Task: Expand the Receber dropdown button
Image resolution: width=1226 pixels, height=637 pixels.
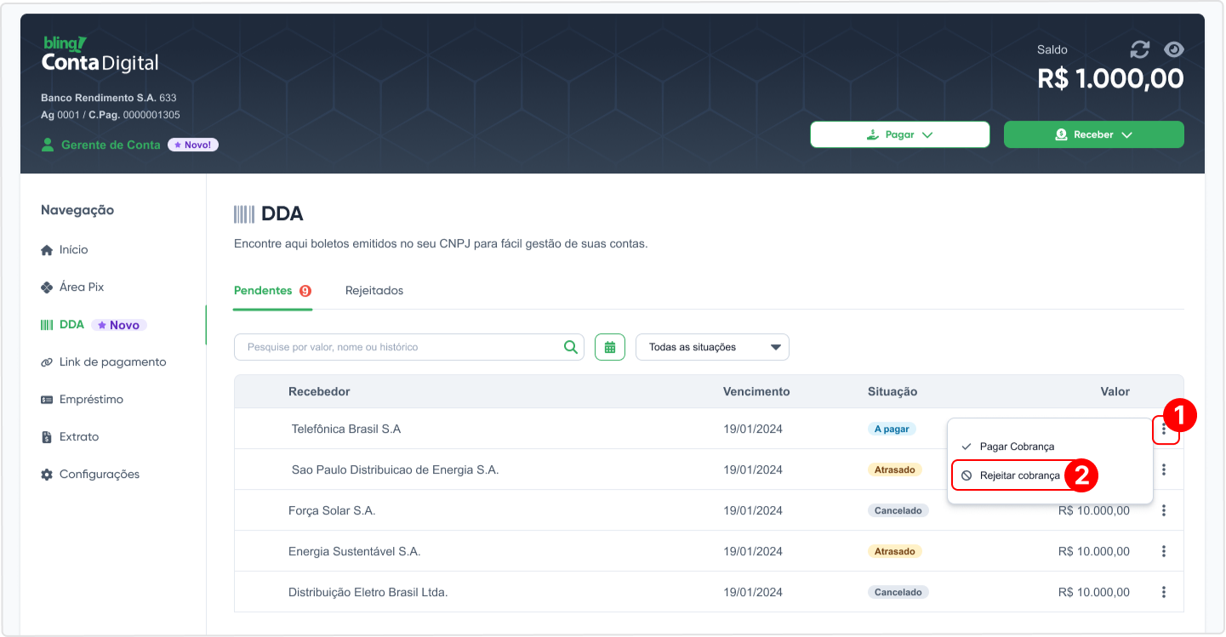Action: pyautogui.click(x=1094, y=134)
